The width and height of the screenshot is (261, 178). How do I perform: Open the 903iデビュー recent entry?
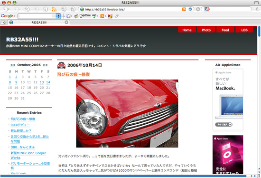point(20,125)
